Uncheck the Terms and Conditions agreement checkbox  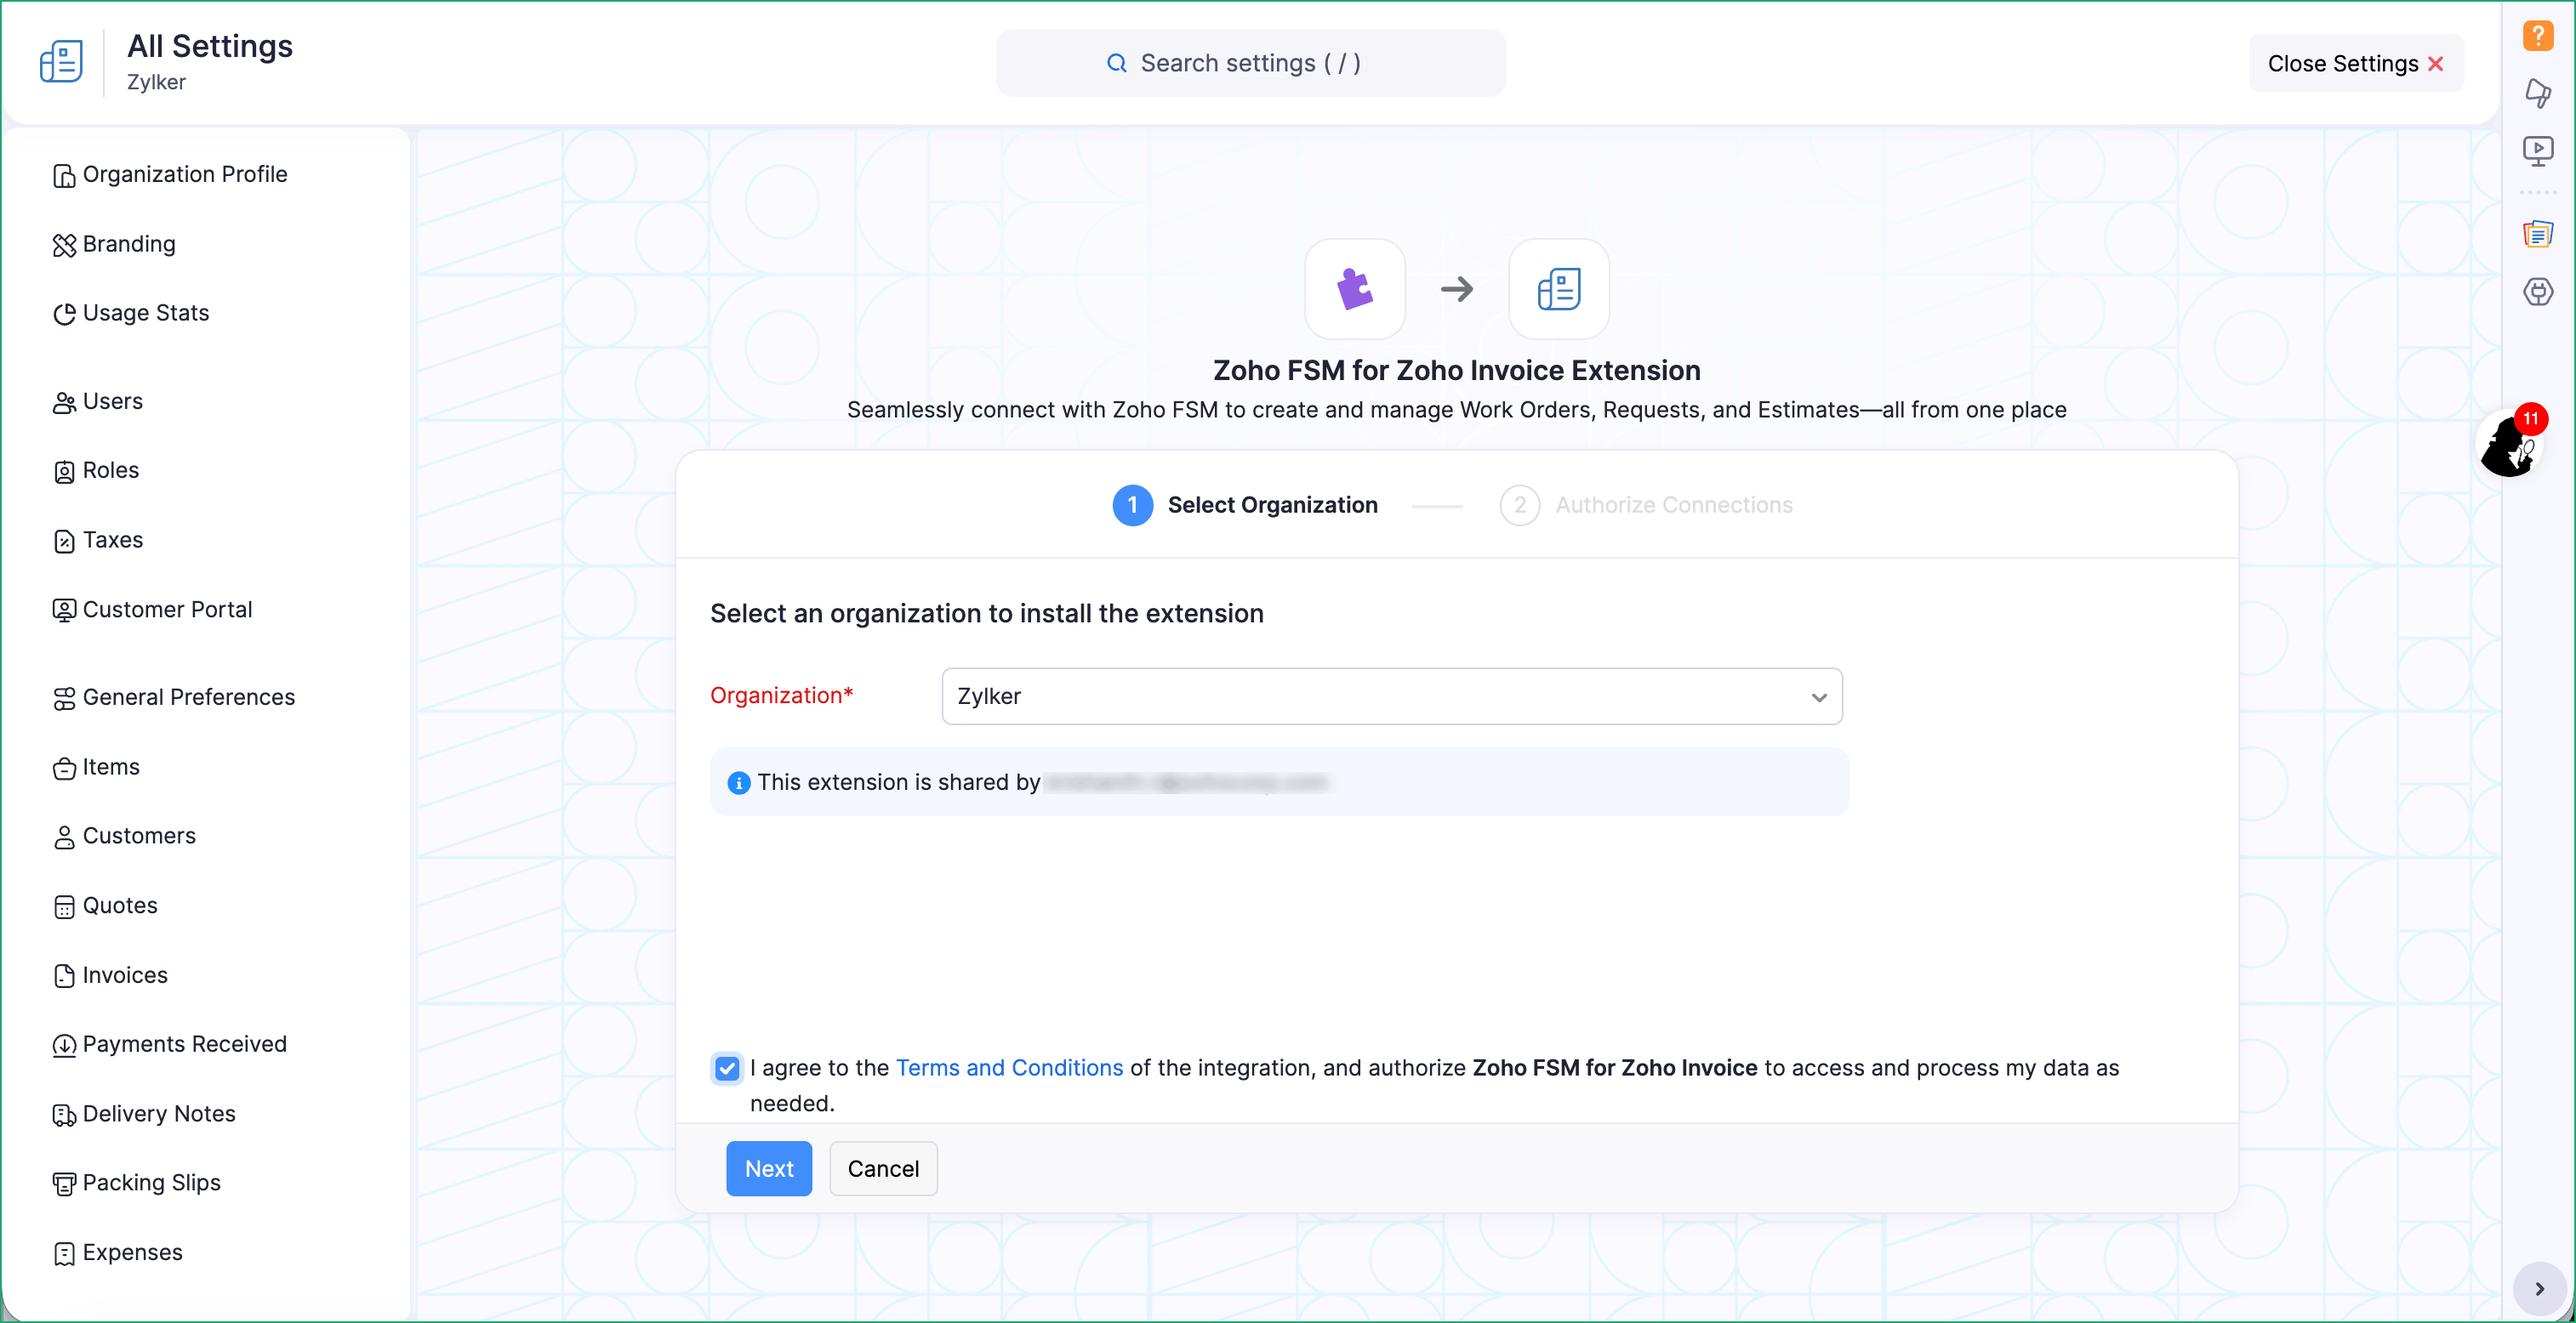tap(727, 1068)
